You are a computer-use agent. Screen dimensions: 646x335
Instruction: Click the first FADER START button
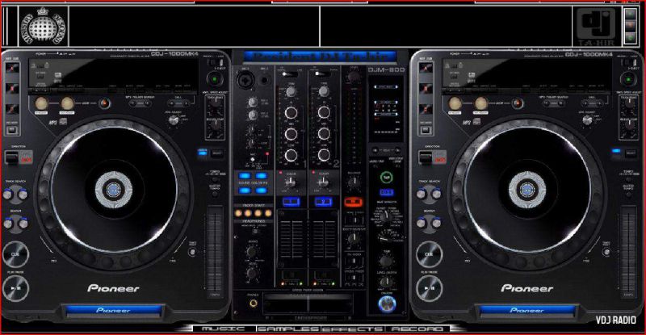[238, 213]
